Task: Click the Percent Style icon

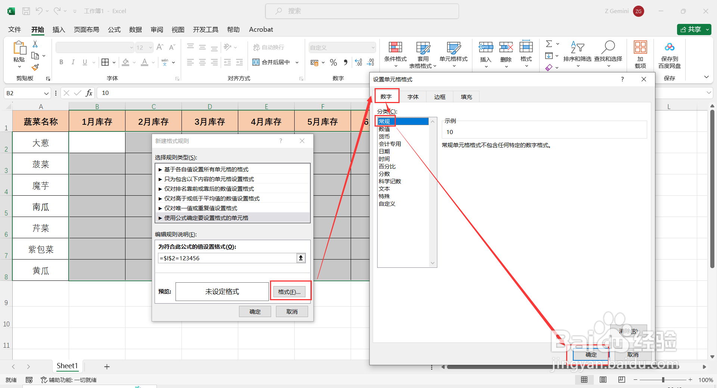Action: 333,62
